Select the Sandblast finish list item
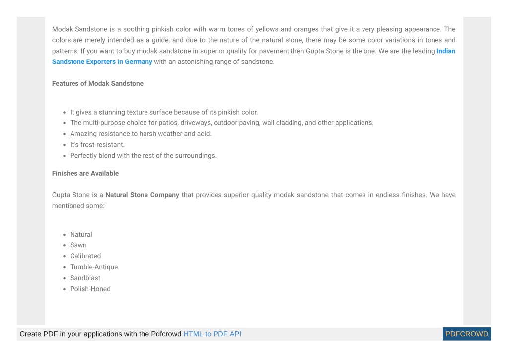 (85, 278)
